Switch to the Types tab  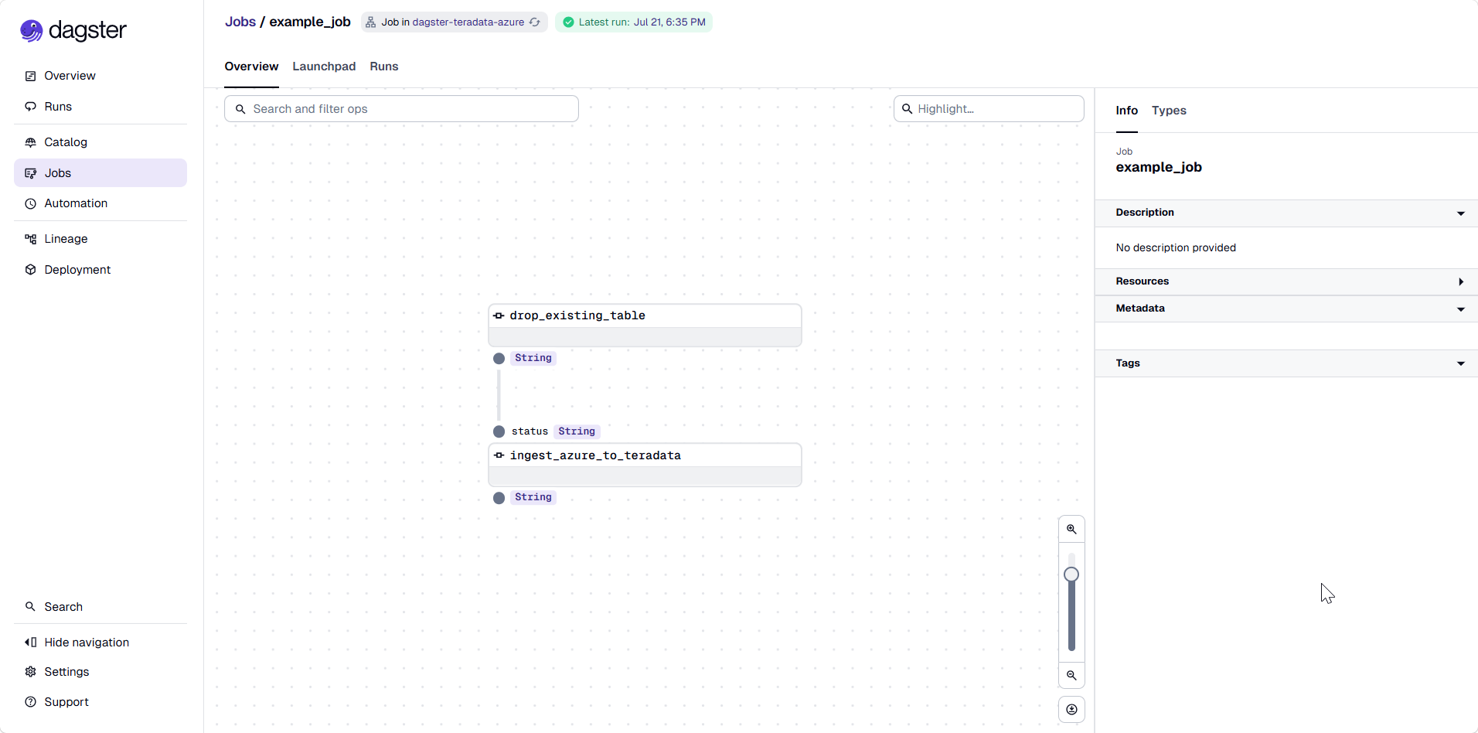[1169, 111]
